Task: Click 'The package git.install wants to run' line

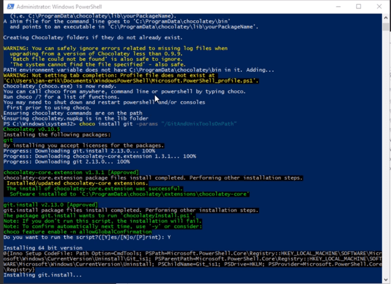Action: (x=100, y=216)
